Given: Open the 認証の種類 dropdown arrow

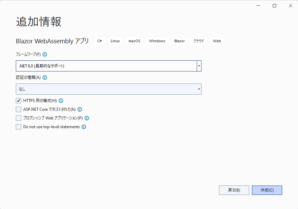Looking at the screenshot, I should (x=199, y=89).
